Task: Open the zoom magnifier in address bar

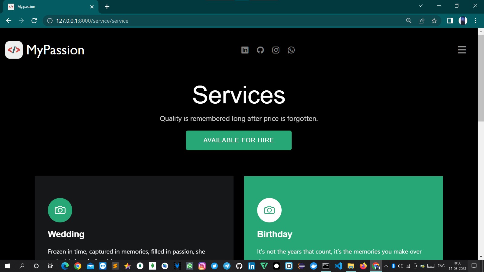Action: pos(409,21)
